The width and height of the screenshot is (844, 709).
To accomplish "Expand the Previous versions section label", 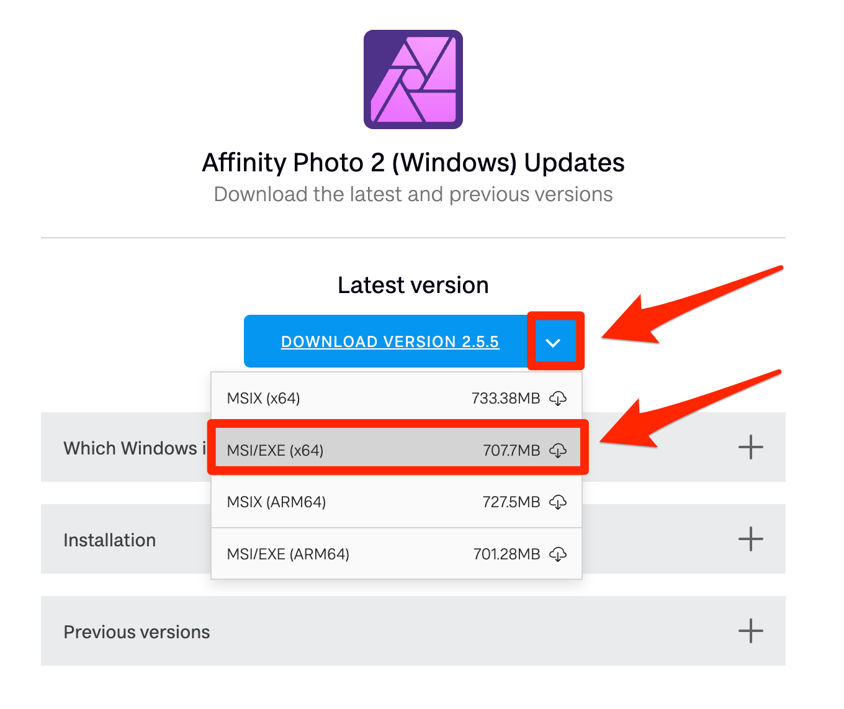I will [x=137, y=632].
